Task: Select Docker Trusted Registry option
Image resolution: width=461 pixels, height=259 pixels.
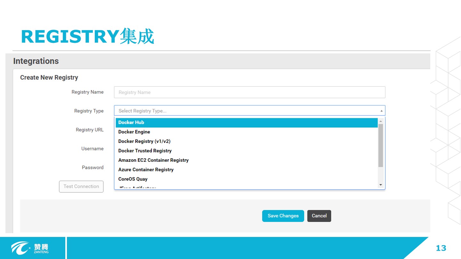Action: point(247,151)
